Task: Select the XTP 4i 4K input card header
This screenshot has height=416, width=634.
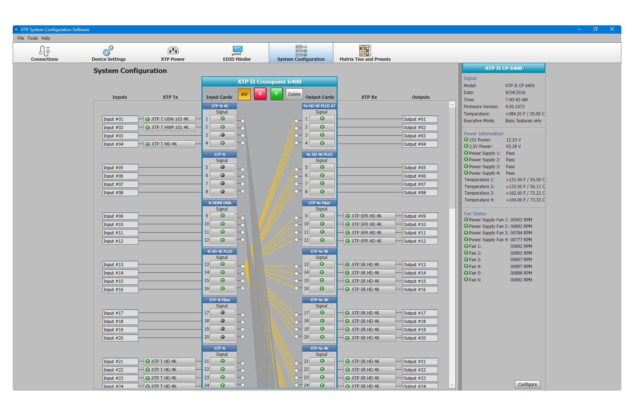Action: point(220,106)
